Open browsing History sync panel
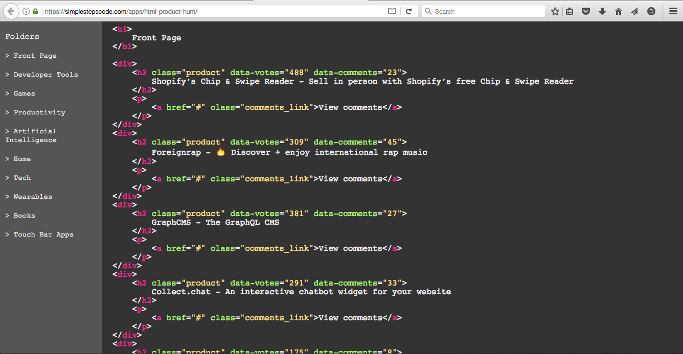Image resolution: width=683 pixels, height=354 pixels. click(651, 11)
